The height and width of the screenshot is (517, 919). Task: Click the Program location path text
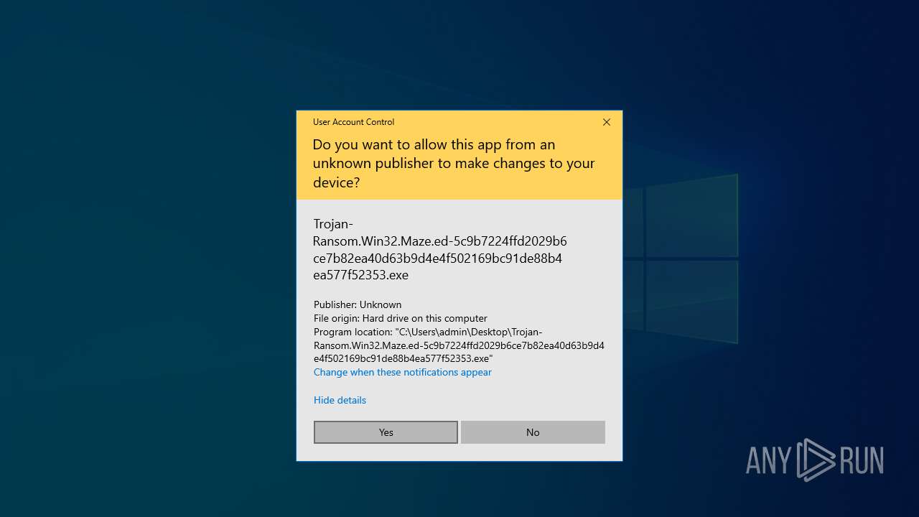(459, 345)
